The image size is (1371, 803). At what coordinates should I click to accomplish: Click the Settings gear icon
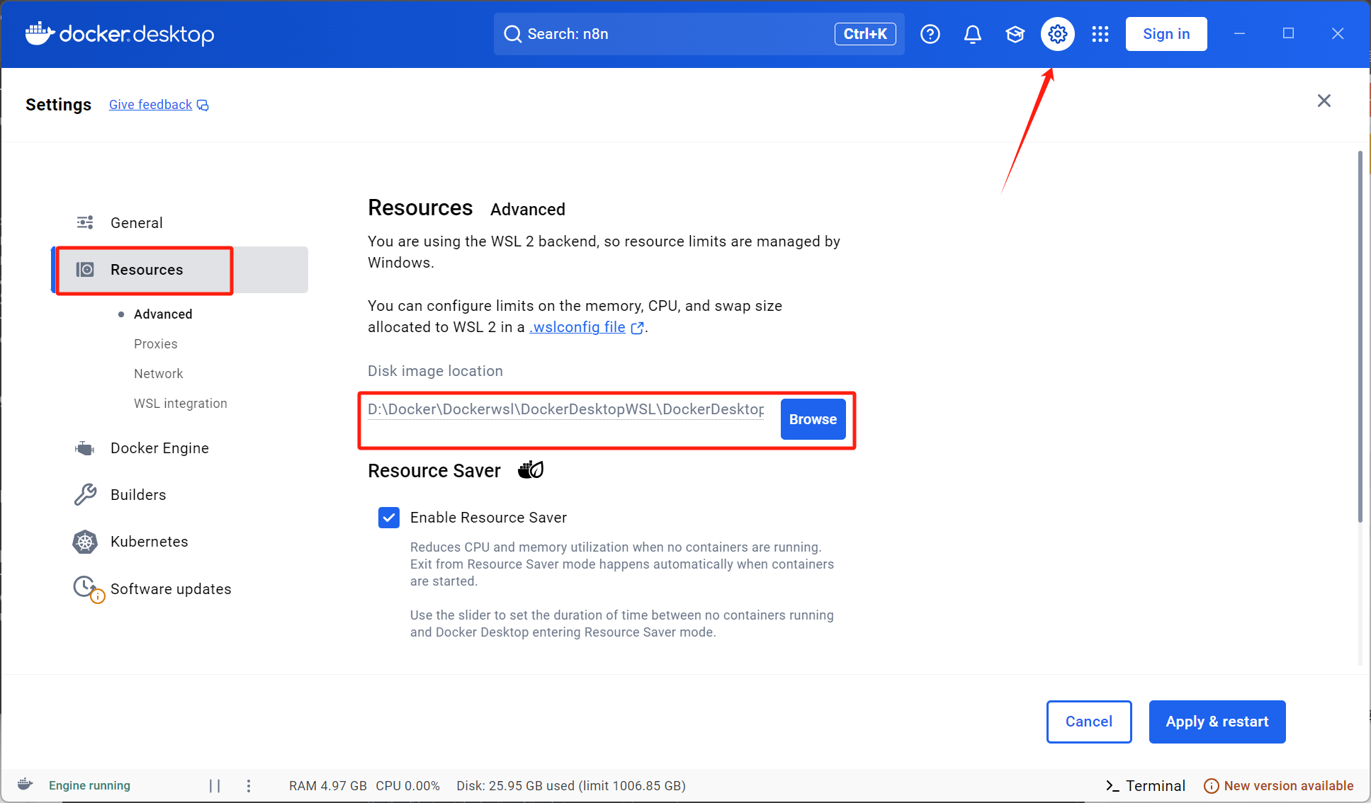point(1058,34)
